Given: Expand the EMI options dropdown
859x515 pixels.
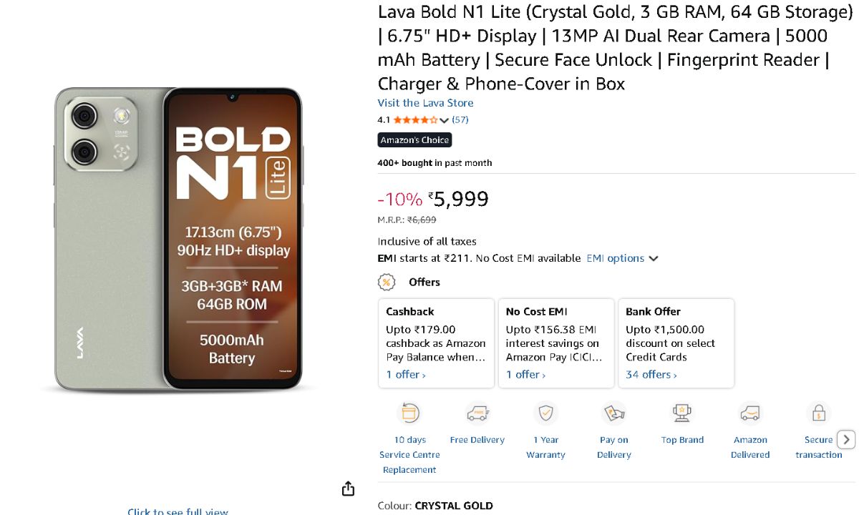Looking at the screenshot, I should pyautogui.click(x=622, y=258).
